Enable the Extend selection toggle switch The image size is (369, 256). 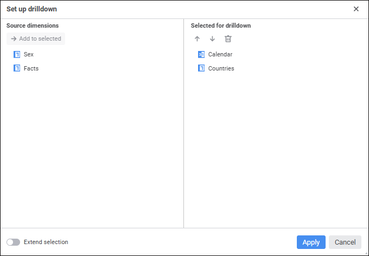tap(13, 242)
